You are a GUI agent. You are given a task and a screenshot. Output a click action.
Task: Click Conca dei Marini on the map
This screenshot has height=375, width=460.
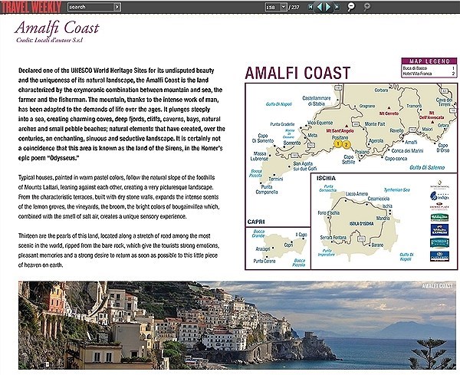(x=407, y=151)
